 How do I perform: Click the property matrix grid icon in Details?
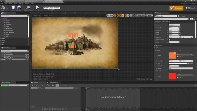click(x=191, y=19)
